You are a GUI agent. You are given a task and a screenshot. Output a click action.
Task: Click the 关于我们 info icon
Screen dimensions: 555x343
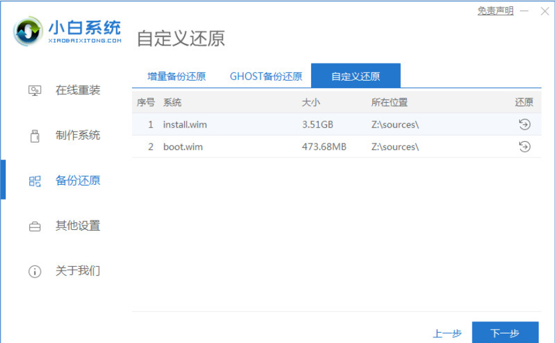35,271
